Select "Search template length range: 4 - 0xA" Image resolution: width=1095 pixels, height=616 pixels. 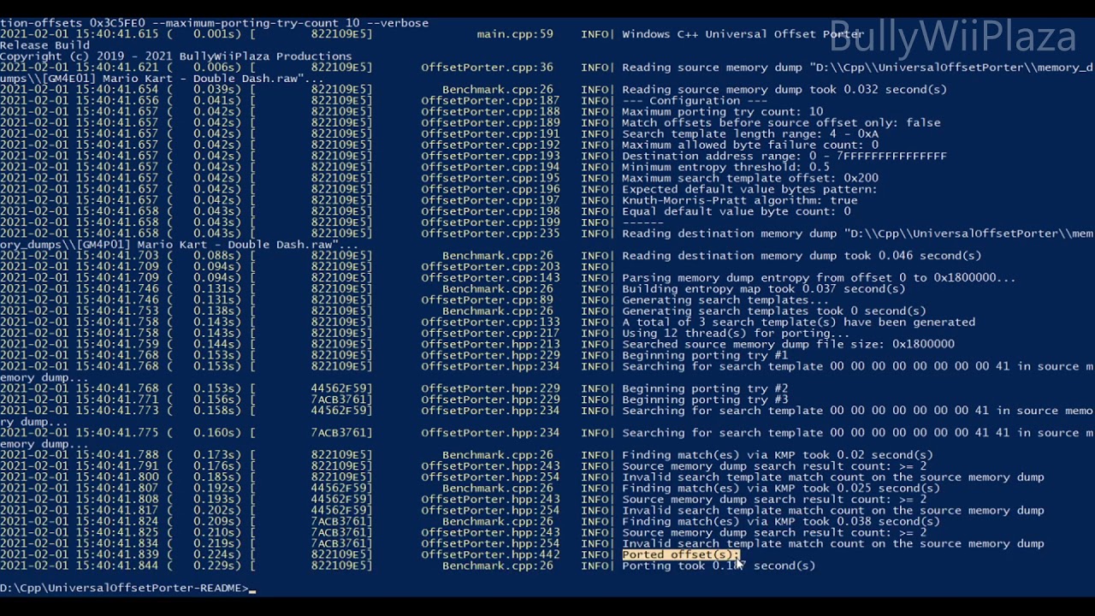click(x=750, y=134)
